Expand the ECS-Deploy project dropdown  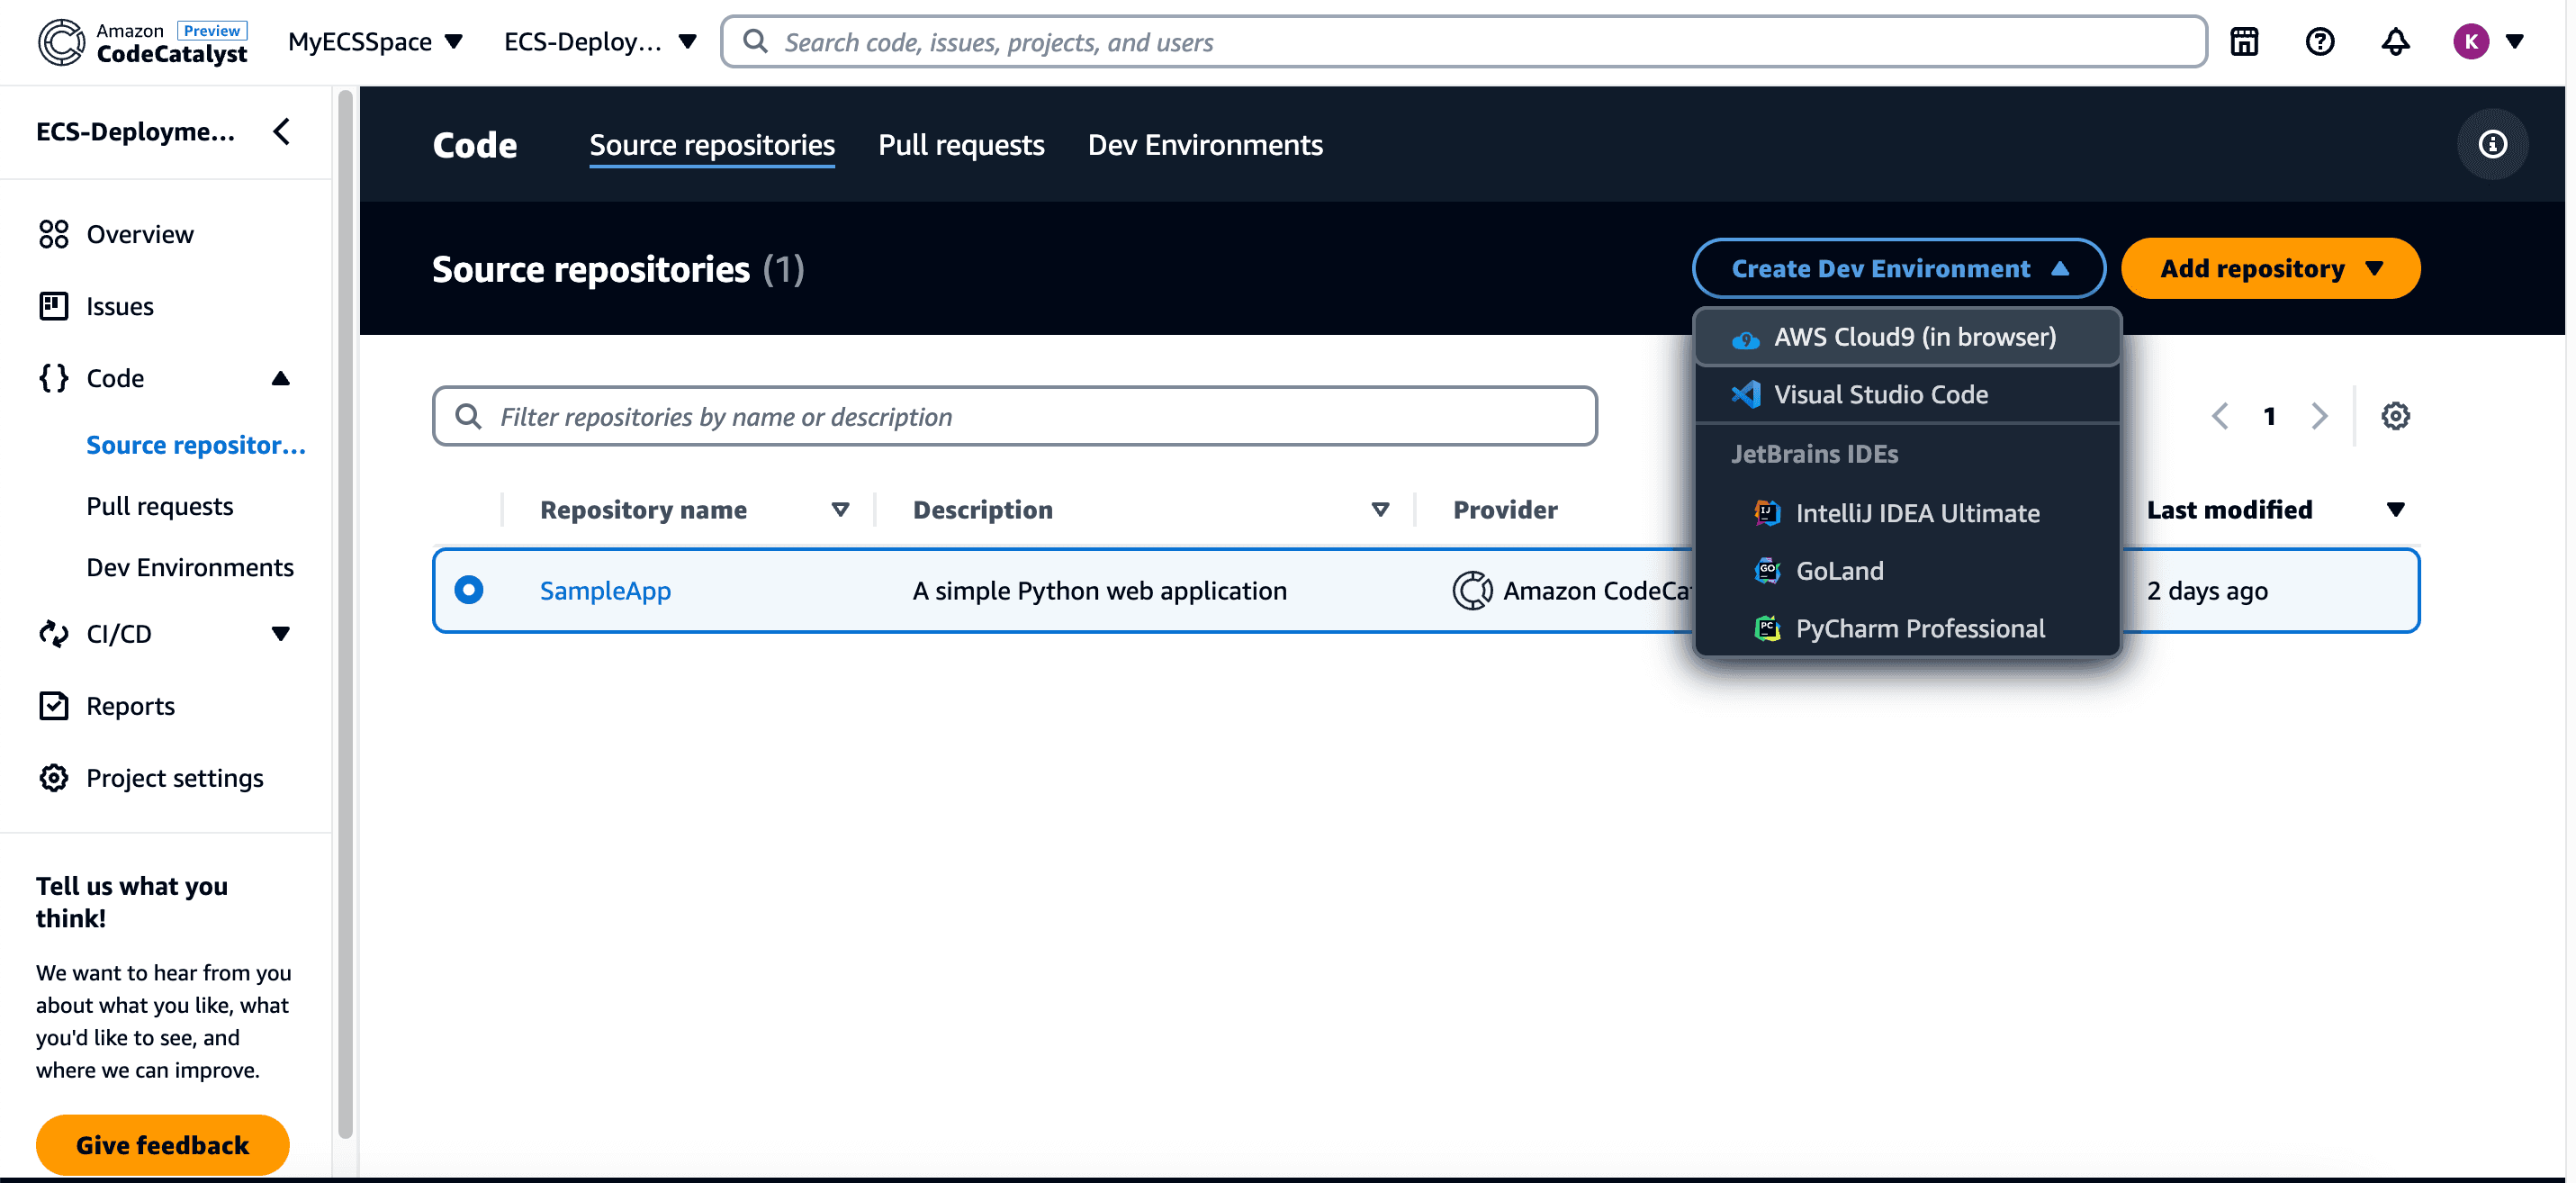tap(600, 42)
